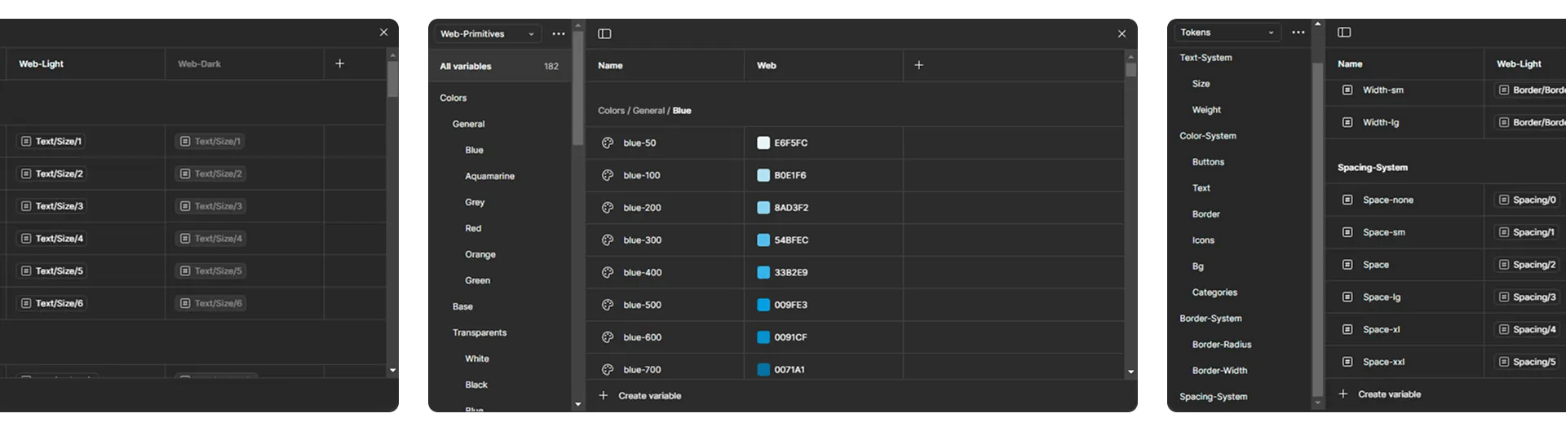Select the Aquamarine color group
The height and width of the screenshot is (431, 1566).
tap(489, 176)
